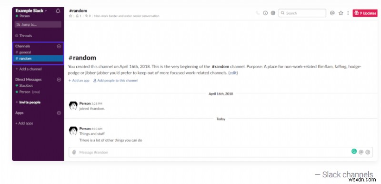
Task: Open the #general channel
Action: [23, 52]
